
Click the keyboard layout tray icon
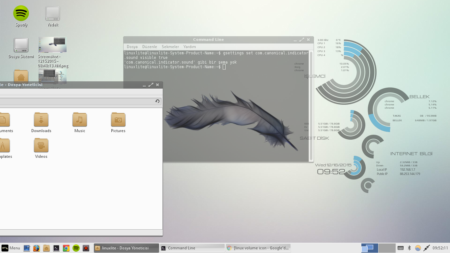click(x=401, y=248)
